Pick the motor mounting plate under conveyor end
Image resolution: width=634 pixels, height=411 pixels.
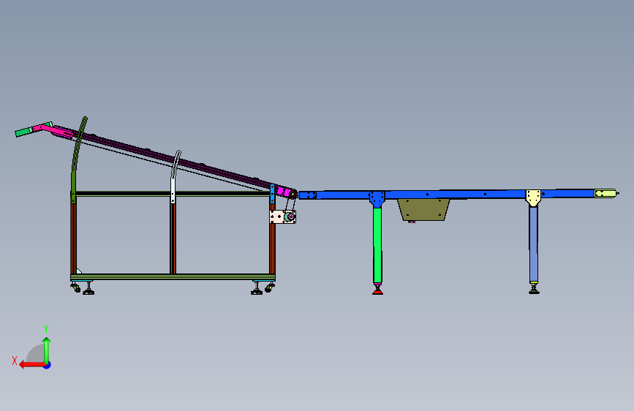click(x=283, y=216)
